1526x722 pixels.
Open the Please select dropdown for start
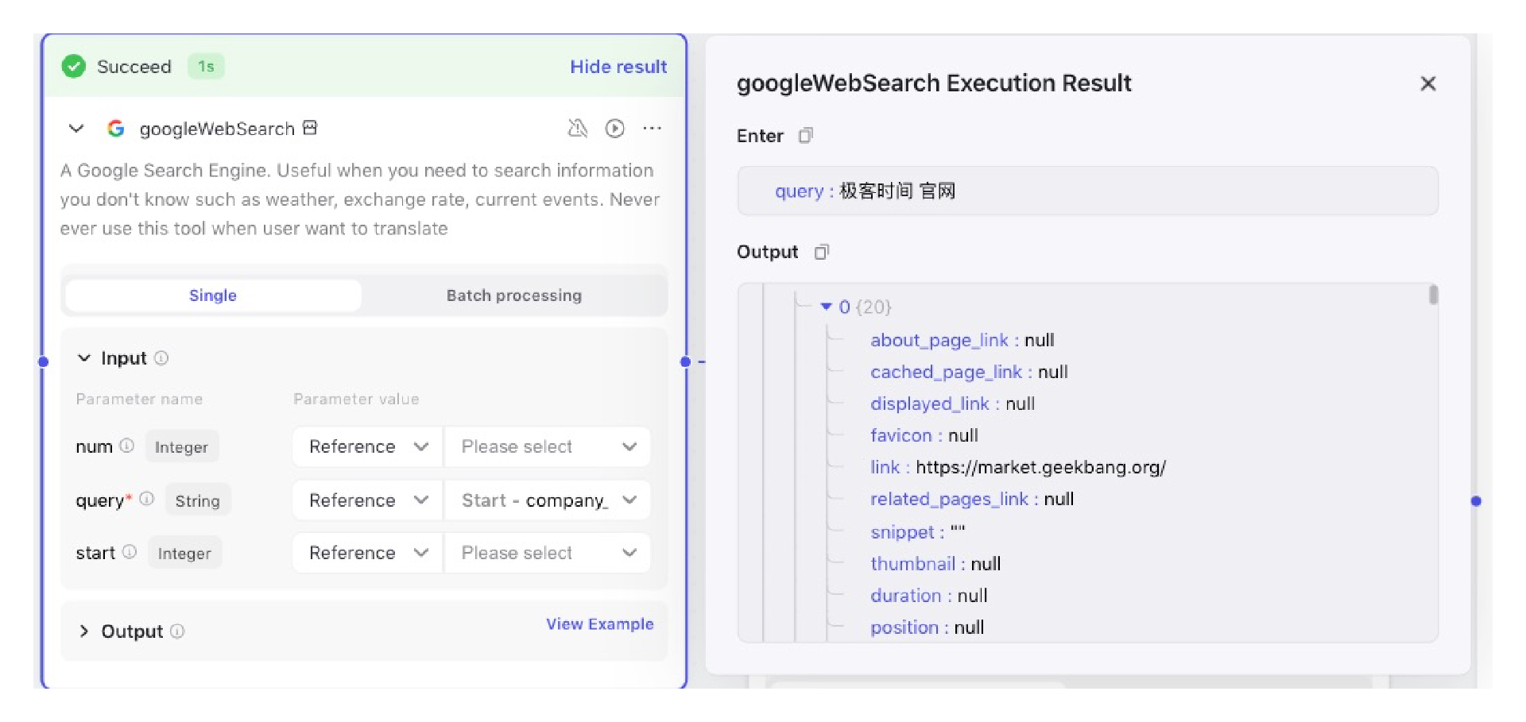pos(548,553)
